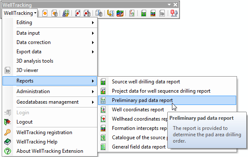Open General field data report
248x157 pixels.
pos(133,147)
